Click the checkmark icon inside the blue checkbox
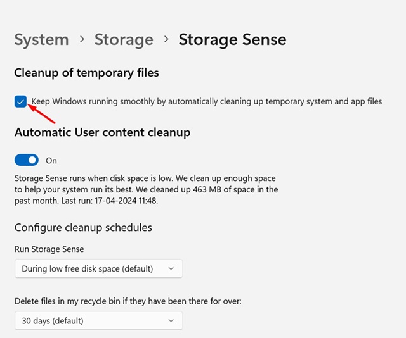The width and height of the screenshot is (406, 338). (21, 101)
